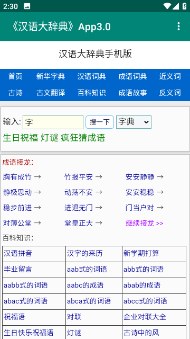This screenshot has width=190, height=339.
Task: Open the idiom 安安稳稳
Action: pyautogui.click(x=140, y=192)
